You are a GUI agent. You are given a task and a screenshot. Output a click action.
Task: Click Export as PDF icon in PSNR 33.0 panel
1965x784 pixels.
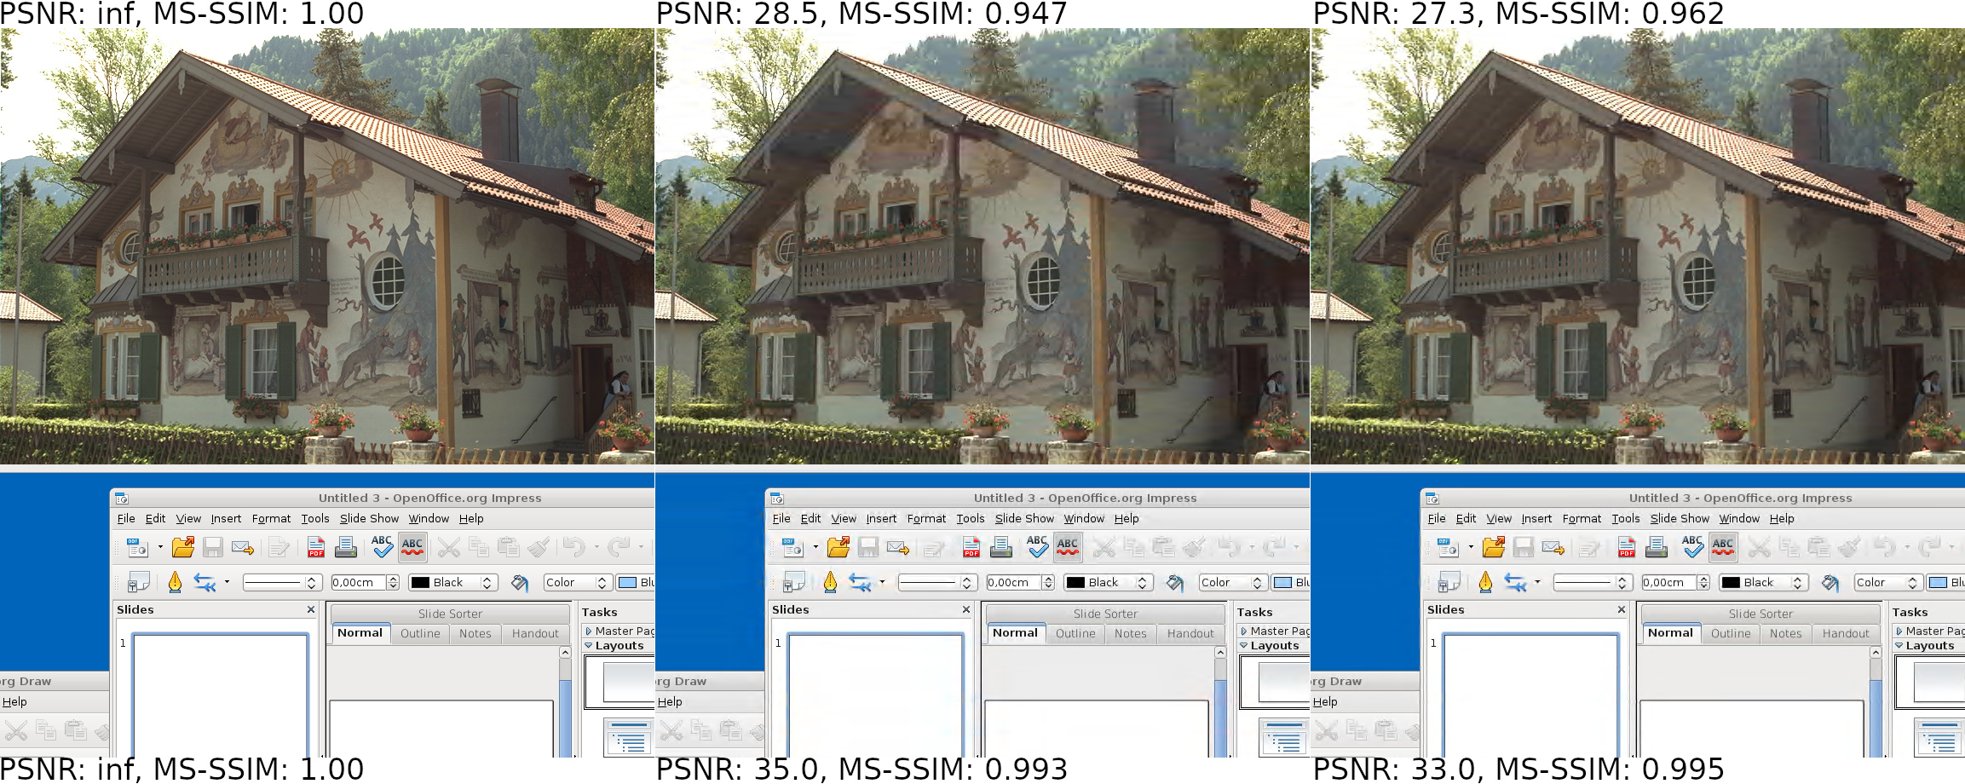(1627, 547)
